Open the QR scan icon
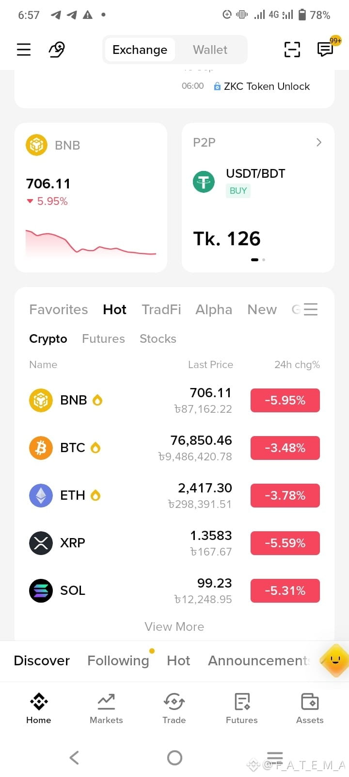Screen dimensions: 349x777 click(292, 50)
